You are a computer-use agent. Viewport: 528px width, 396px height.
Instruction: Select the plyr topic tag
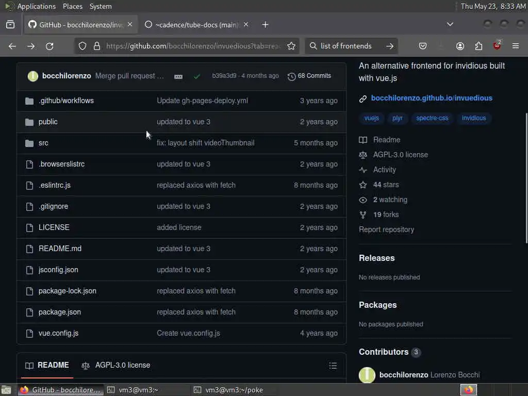pos(398,118)
